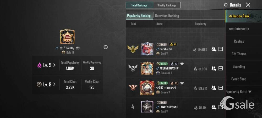Expand popularity Lv. 5 chevron

[x=54, y=65]
